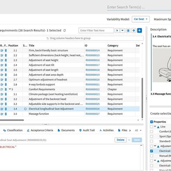Check the Manual option checkbox
Screen dimensions: 171x171
point(151,156)
